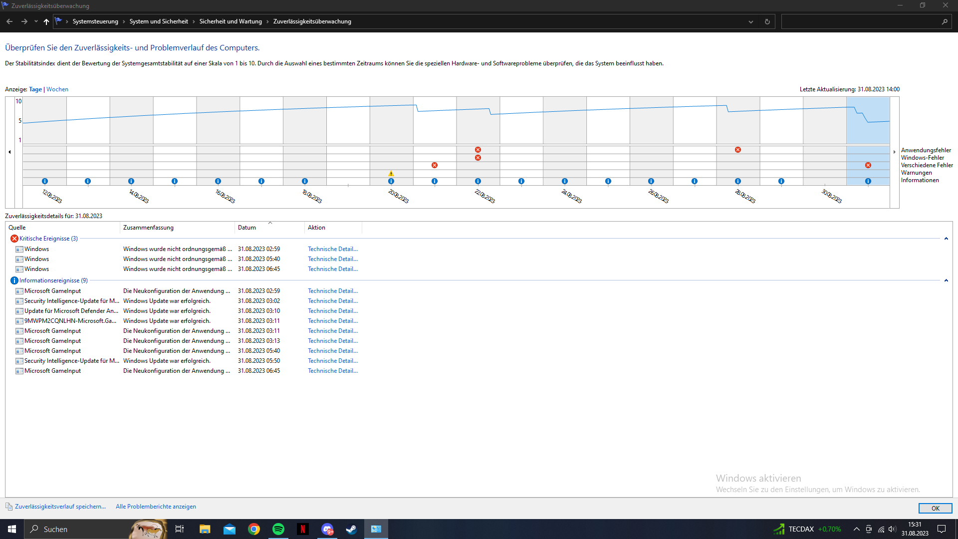Collapse the Kritische Ereignisse group
Viewport: 958px width, 539px height.
(x=946, y=239)
